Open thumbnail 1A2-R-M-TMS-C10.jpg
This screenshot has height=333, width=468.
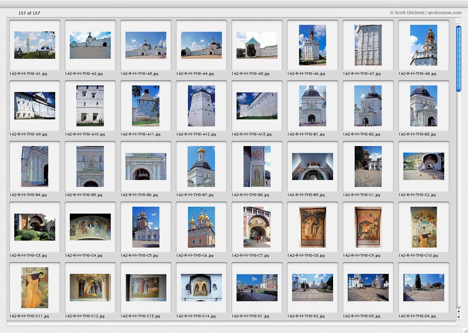[x=424, y=227]
